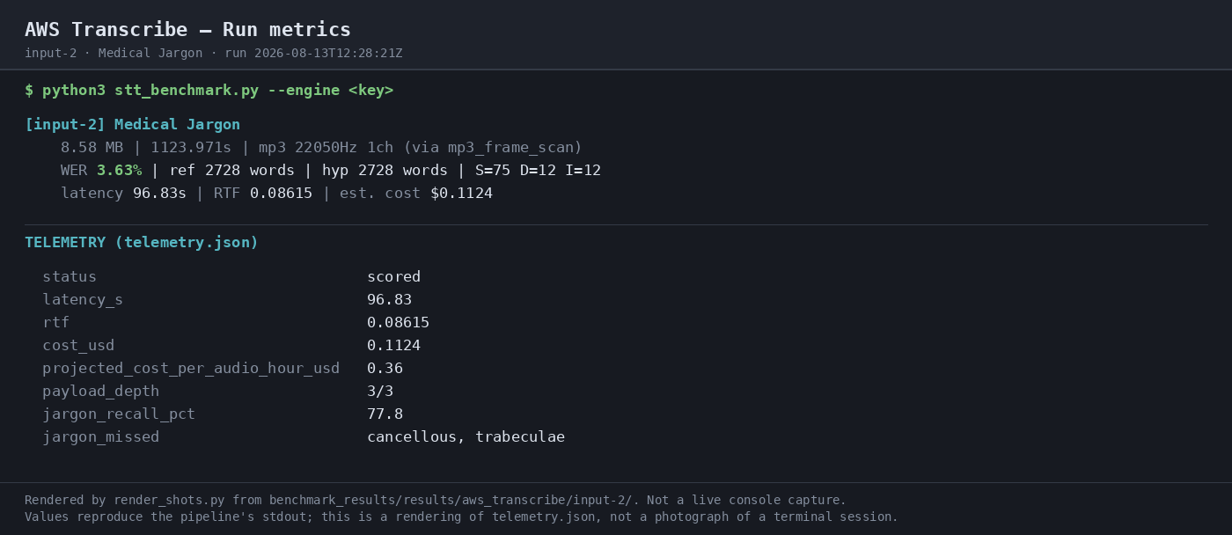Click the value 'cancellous, trabeculae'

point(466,437)
